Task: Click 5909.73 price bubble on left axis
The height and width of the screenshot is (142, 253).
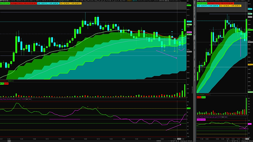Action: tap(189, 22)
